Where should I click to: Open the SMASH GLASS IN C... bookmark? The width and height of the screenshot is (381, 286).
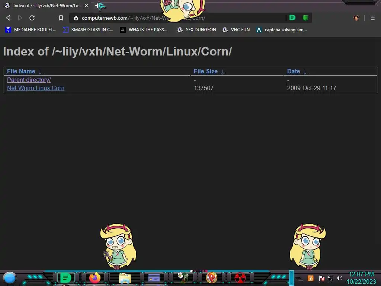pos(88,30)
